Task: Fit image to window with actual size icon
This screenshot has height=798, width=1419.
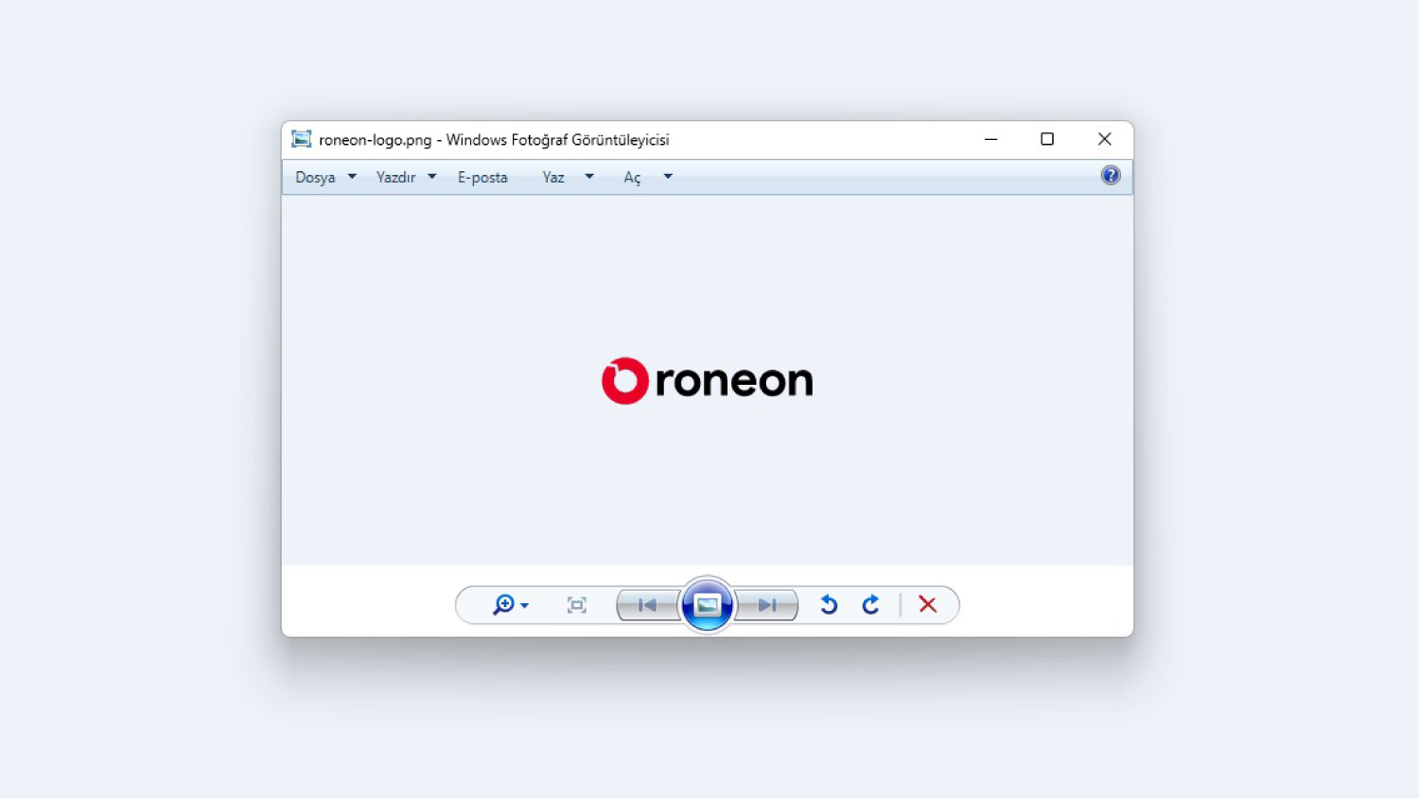Action: [577, 605]
